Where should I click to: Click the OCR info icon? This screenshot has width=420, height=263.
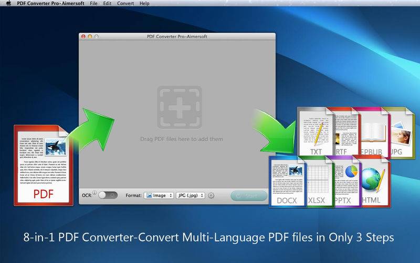coord(94,193)
